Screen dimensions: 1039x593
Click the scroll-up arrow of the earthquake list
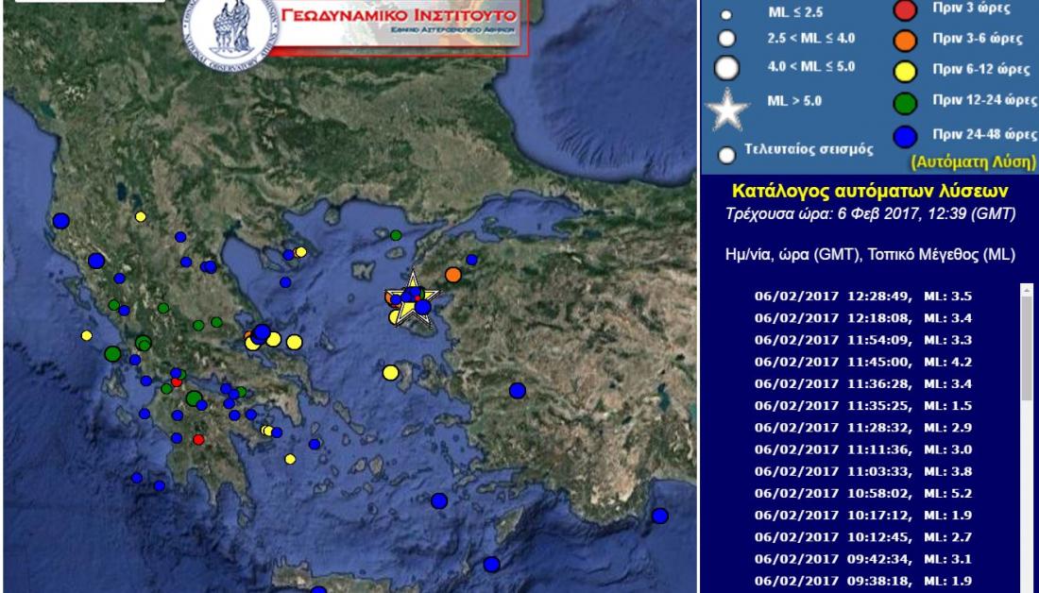pyautogui.click(x=1027, y=292)
